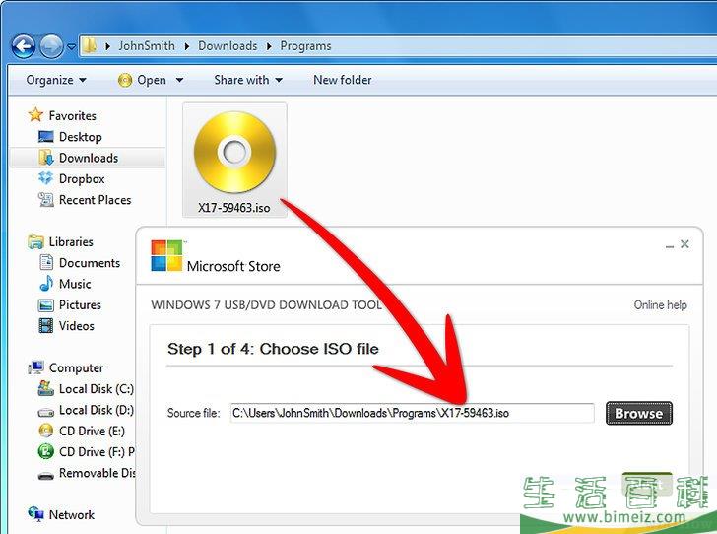Expand the arrow before JohnSmith breadcrumb
The height and width of the screenshot is (534, 717).
(107, 46)
